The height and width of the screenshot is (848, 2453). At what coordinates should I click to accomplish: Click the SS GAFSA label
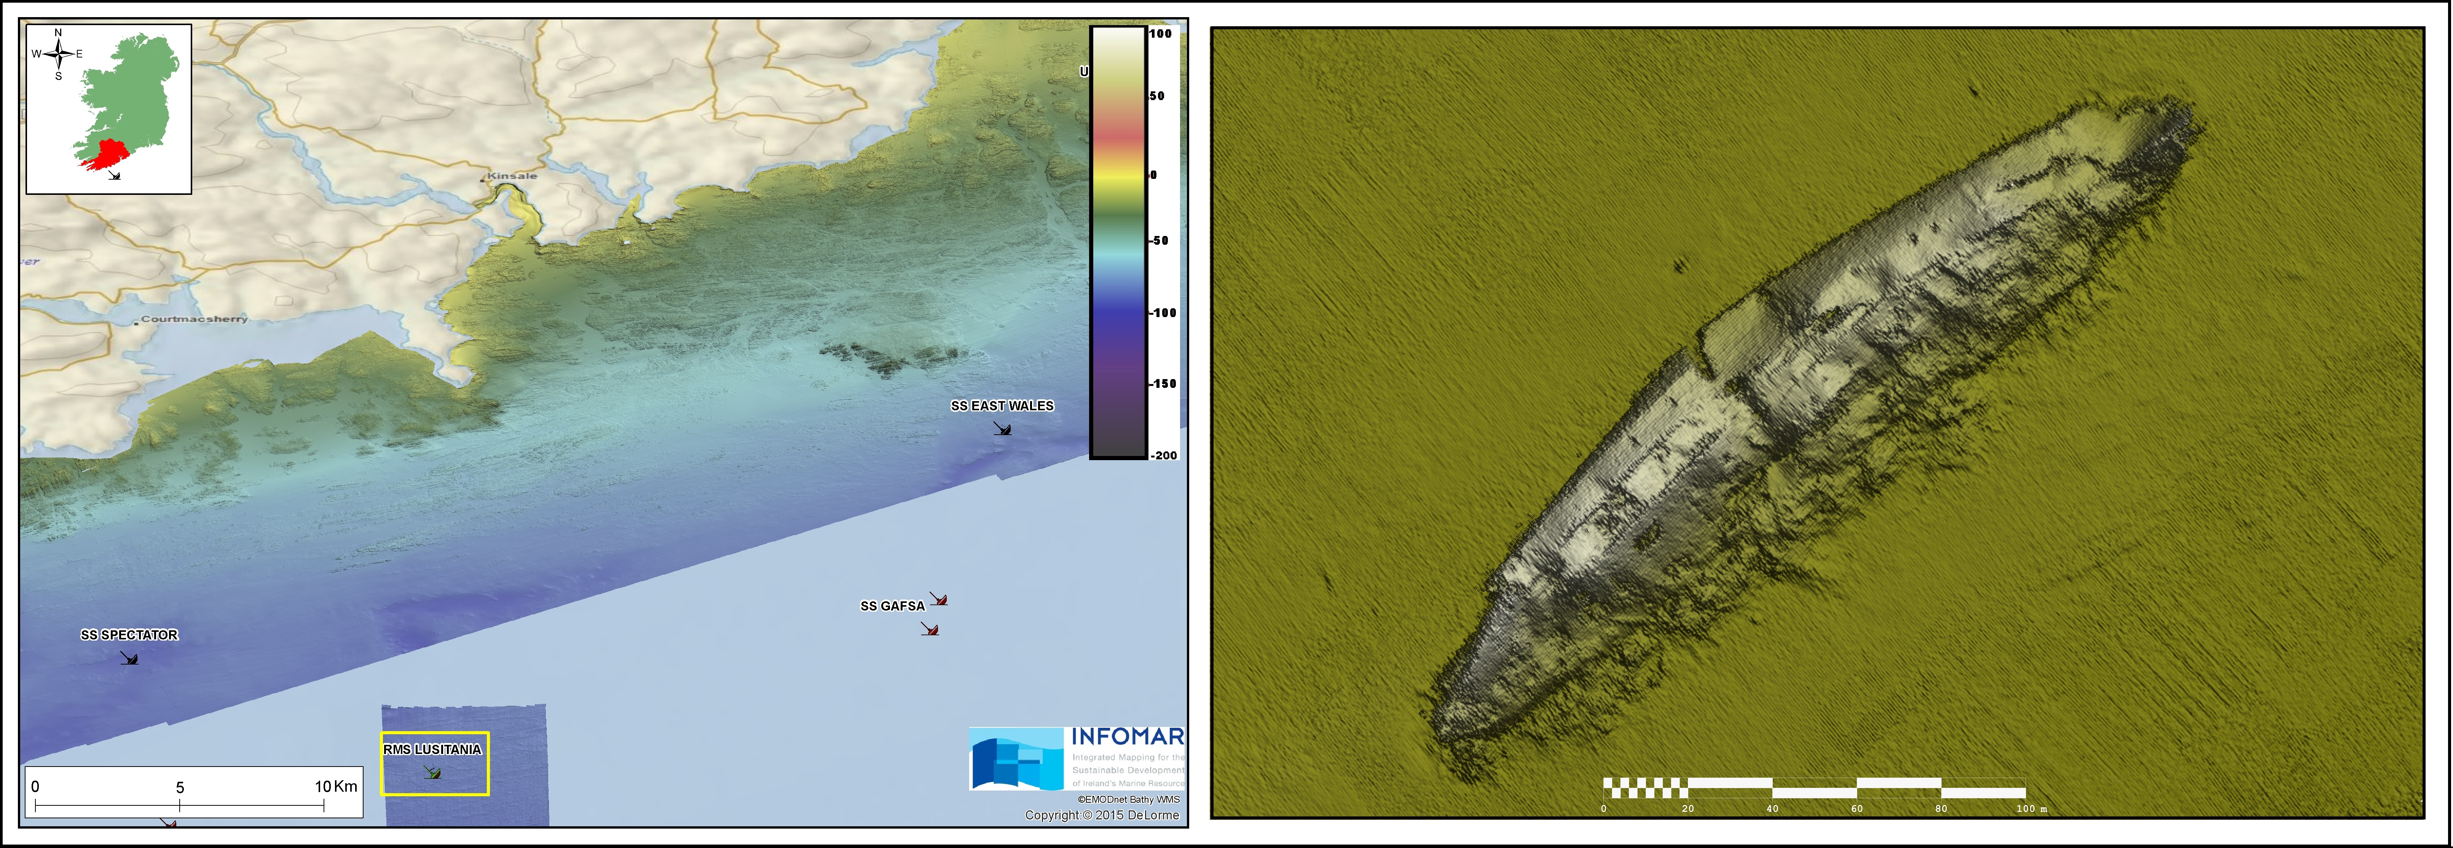tap(892, 606)
